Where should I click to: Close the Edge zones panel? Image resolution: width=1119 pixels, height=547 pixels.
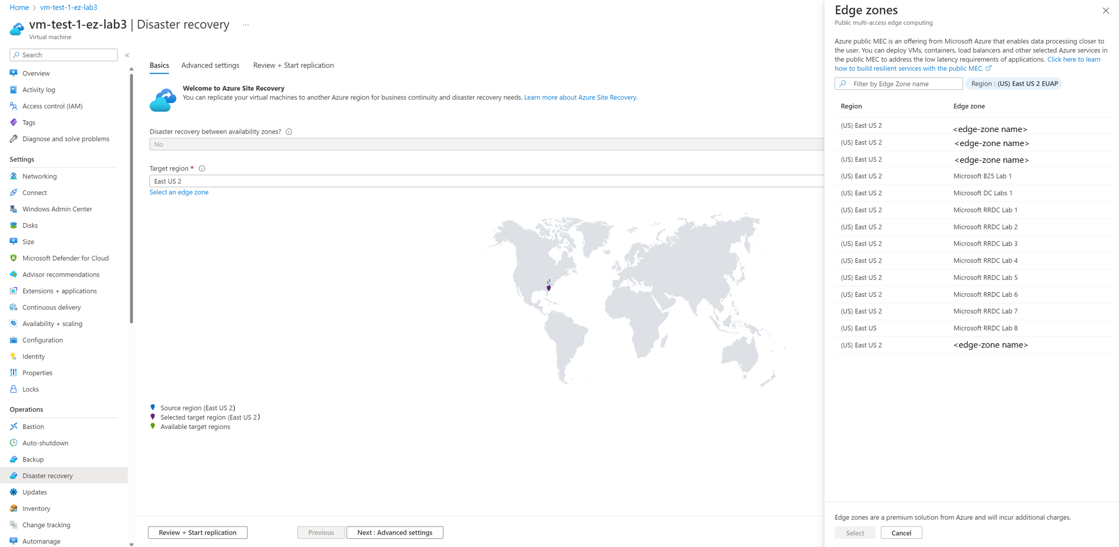[x=1106, y=11]
